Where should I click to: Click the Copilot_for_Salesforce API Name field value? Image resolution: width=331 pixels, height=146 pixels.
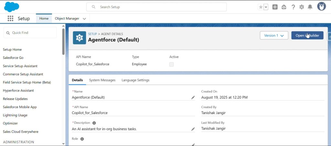tap(90, 113)
